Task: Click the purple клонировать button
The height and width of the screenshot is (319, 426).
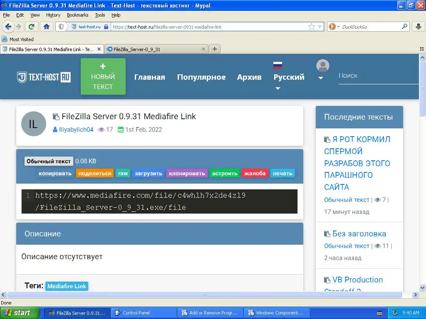Action: [187, 173]
